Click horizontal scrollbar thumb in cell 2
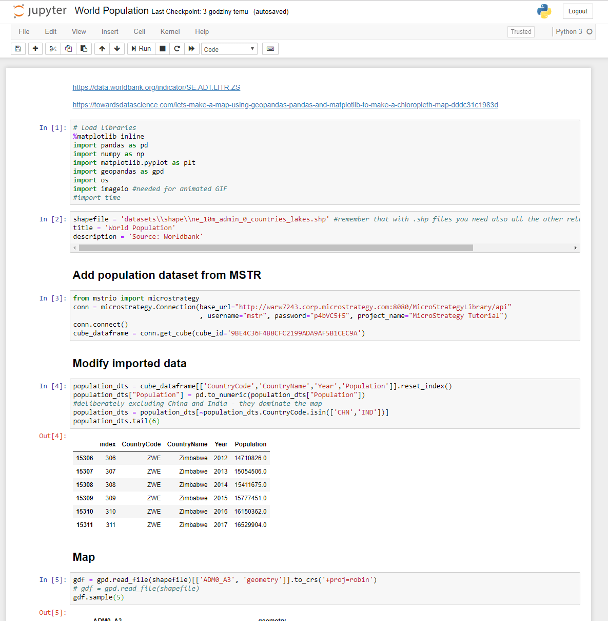This screenshot has height=621, width=608. pos(276,248)
